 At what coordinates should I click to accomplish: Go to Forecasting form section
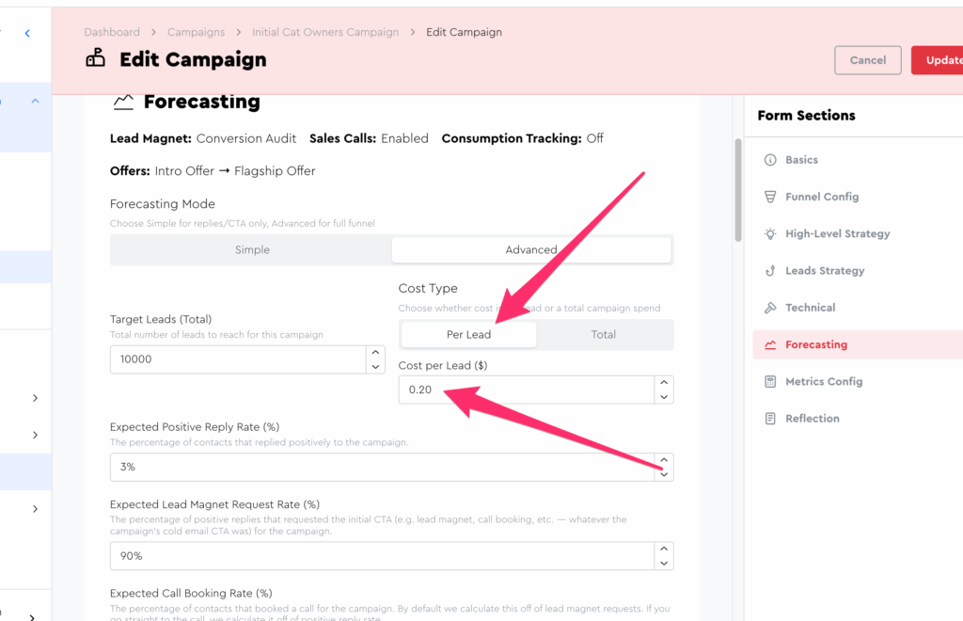[x=815, y=345]
